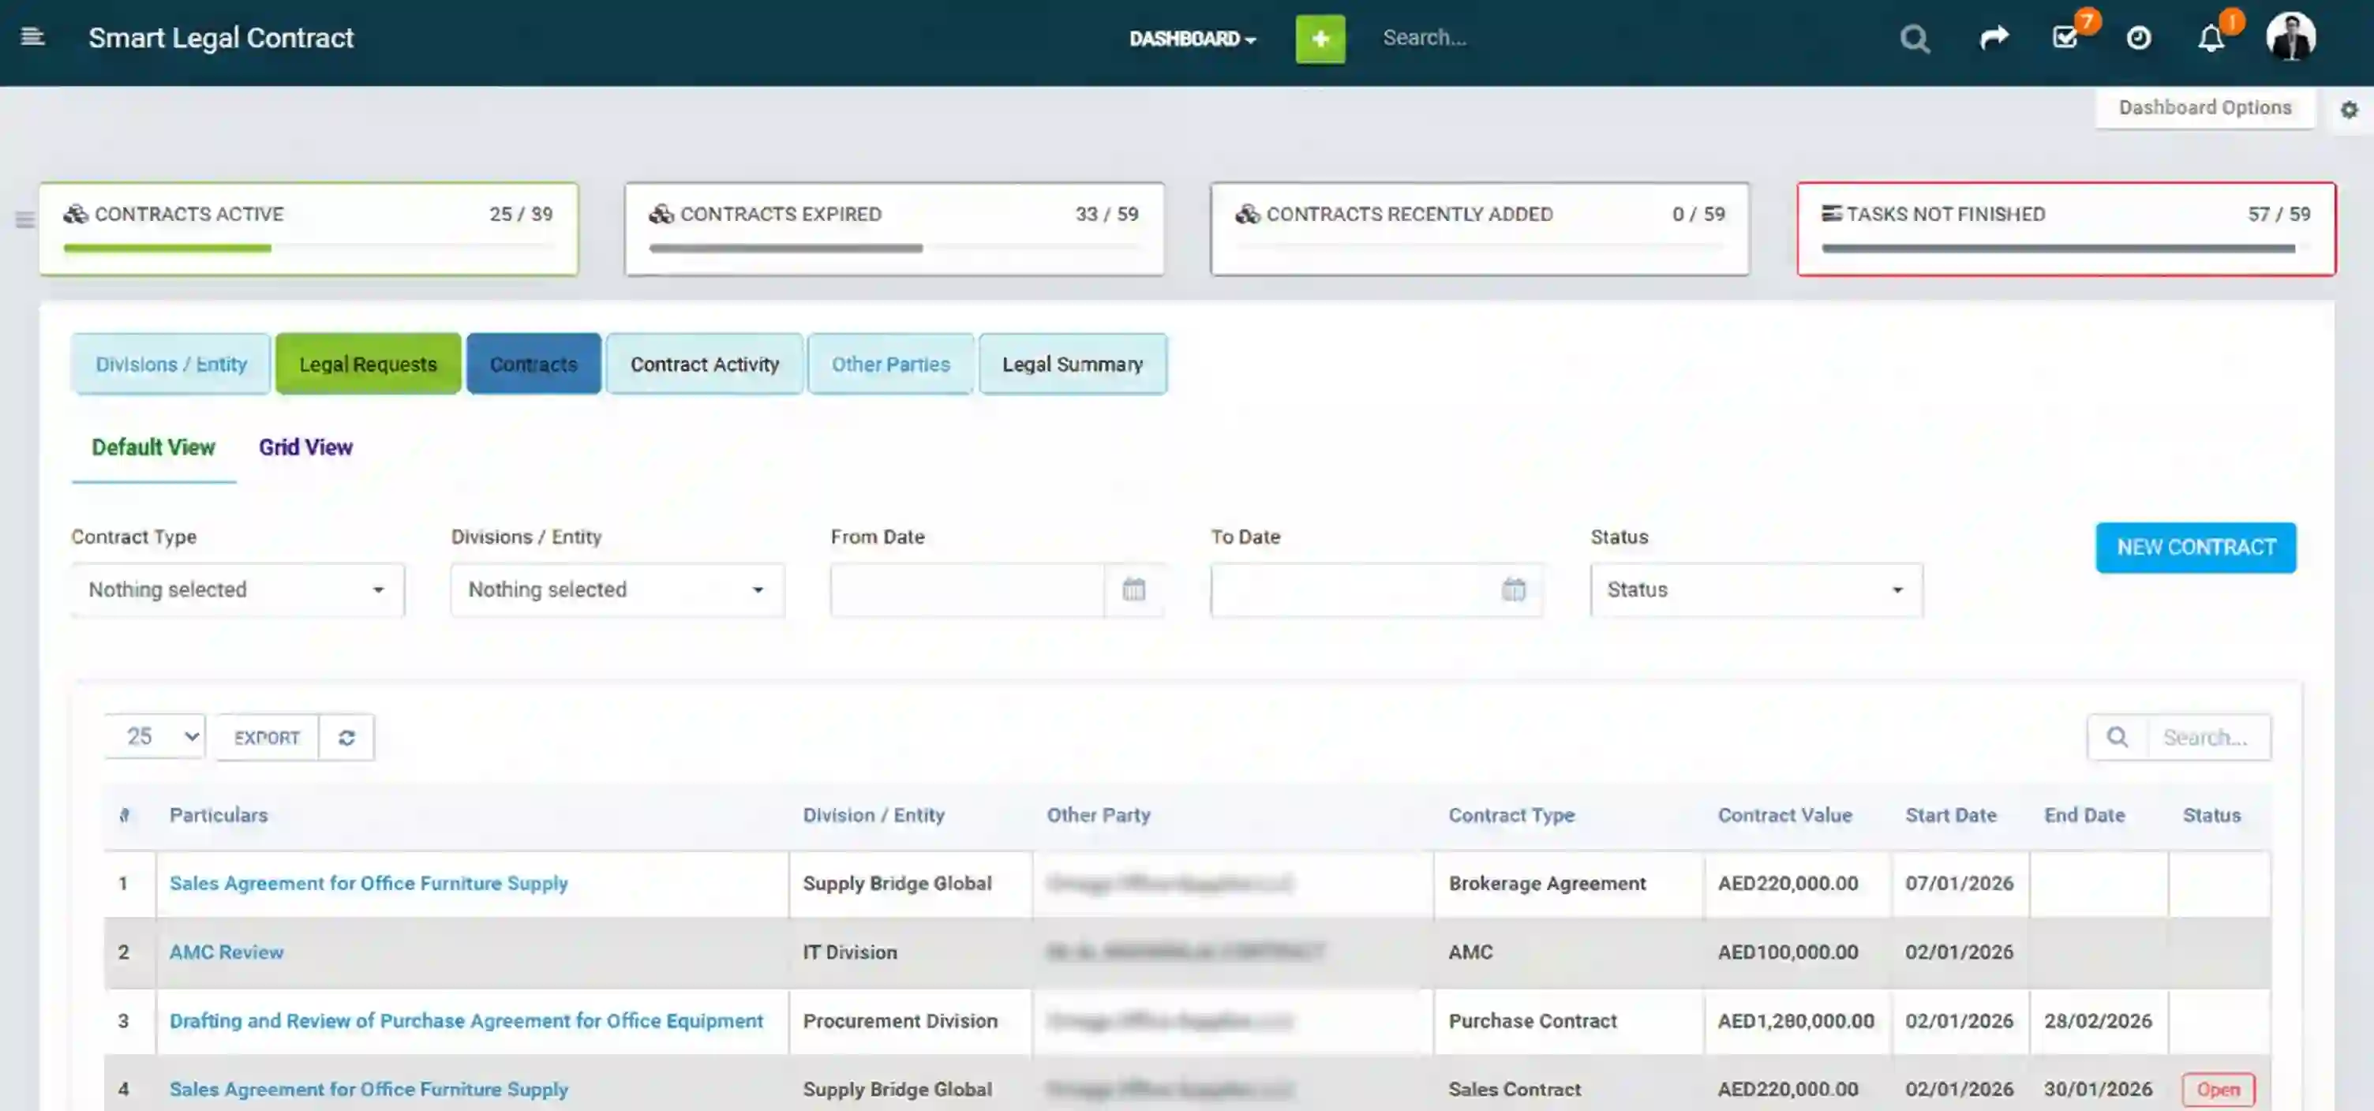The height and width of the screenshot is (1111, 2374).
Task: Click the user profile avatar
Action: 2292,37
